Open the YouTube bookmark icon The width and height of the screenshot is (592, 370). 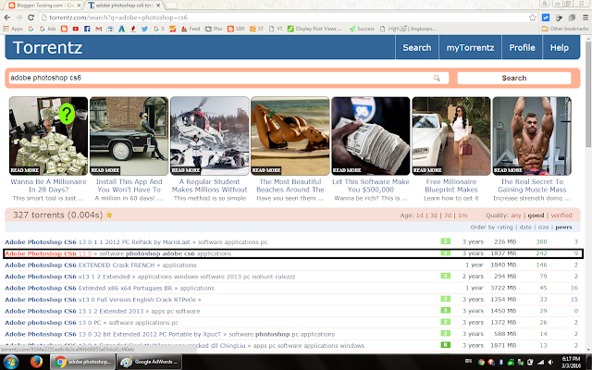(76, 29)
